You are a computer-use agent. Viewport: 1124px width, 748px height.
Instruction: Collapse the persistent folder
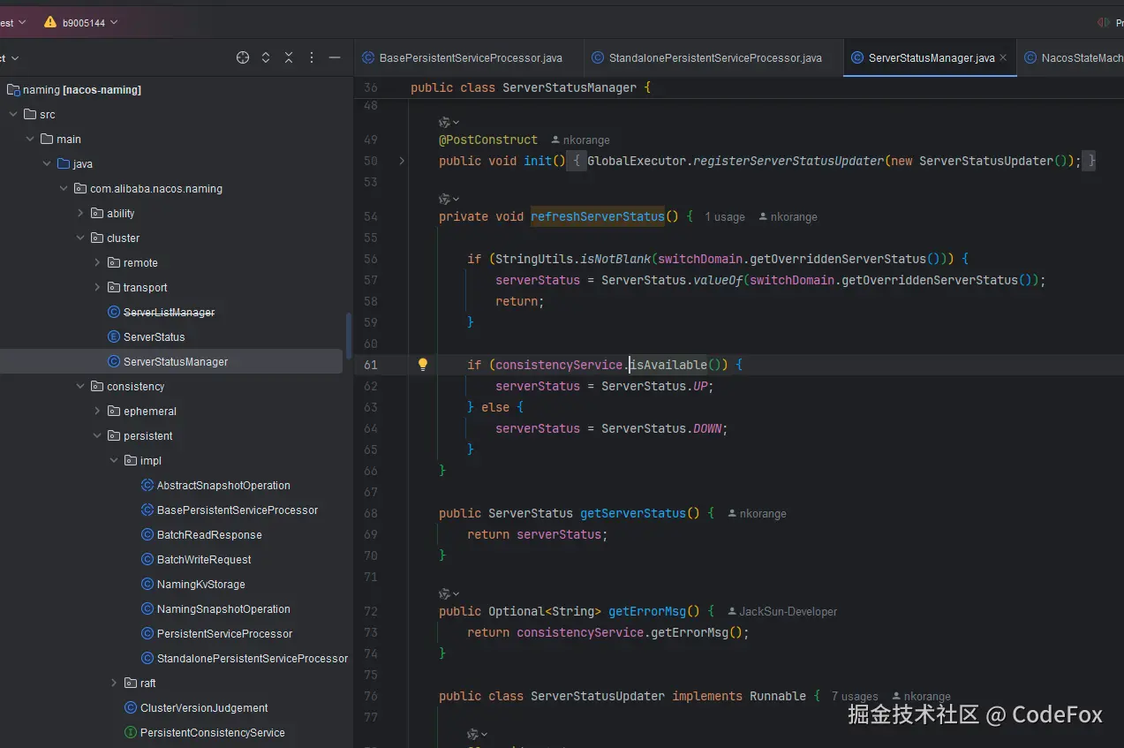pos(97,436)
